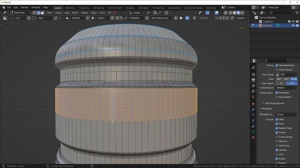Screen dimensions: 300x168
Task: Switch to the Modeling workspace tab
Action: pyautogui.click(x=70, y=8)
